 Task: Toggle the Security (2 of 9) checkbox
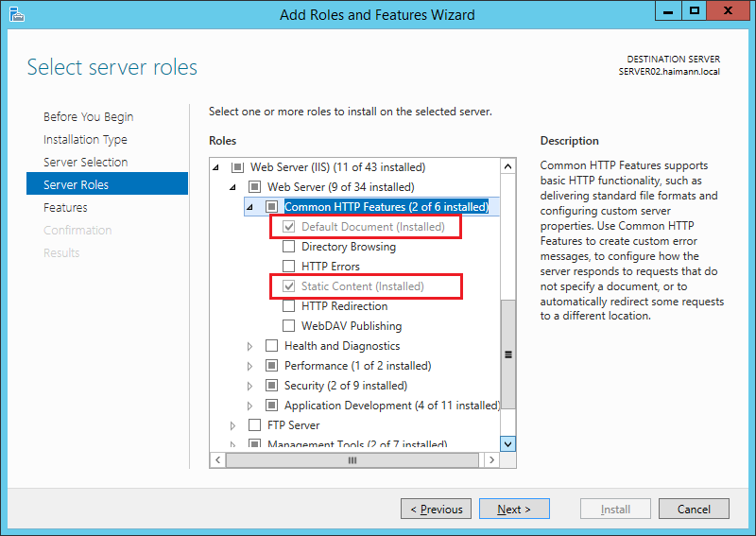(x=272, y=386)
